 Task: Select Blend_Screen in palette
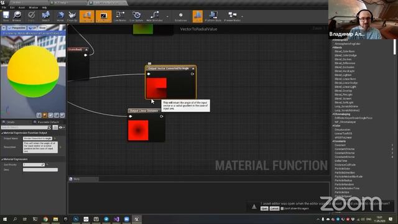click(343, 98)
